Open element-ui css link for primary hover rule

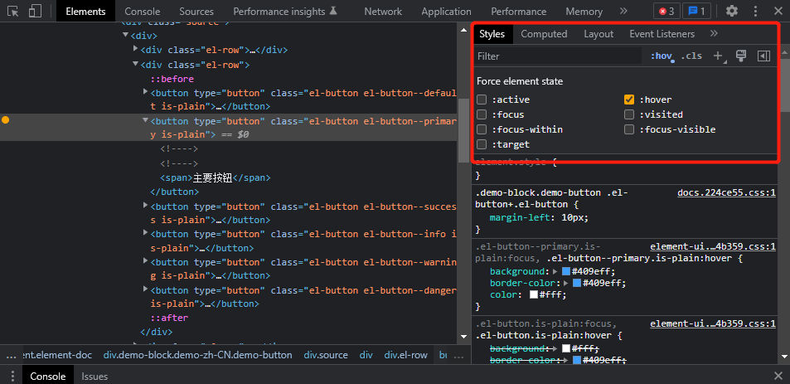coord(712,246)
